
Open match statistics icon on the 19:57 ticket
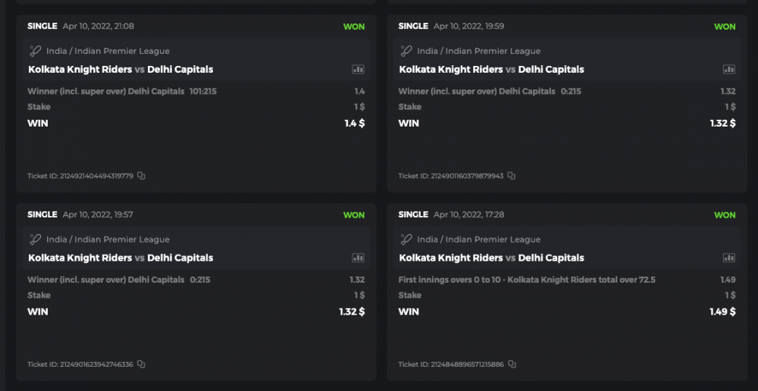pos(359,258)
